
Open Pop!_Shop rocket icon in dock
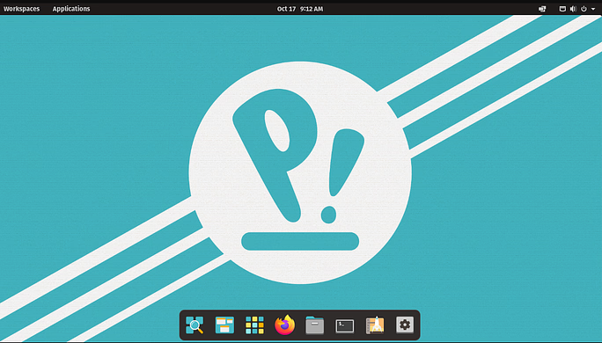tap(375, 325)
